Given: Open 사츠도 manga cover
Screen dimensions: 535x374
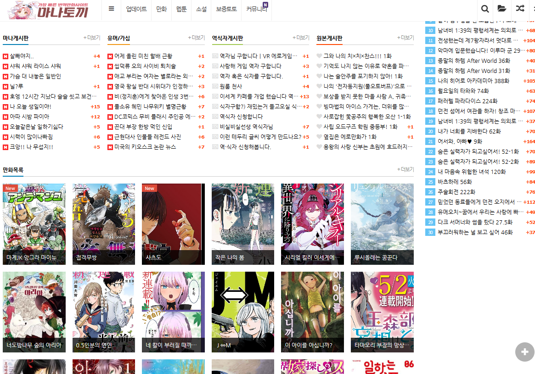Looking at the screenshot, I should (173, 224).
